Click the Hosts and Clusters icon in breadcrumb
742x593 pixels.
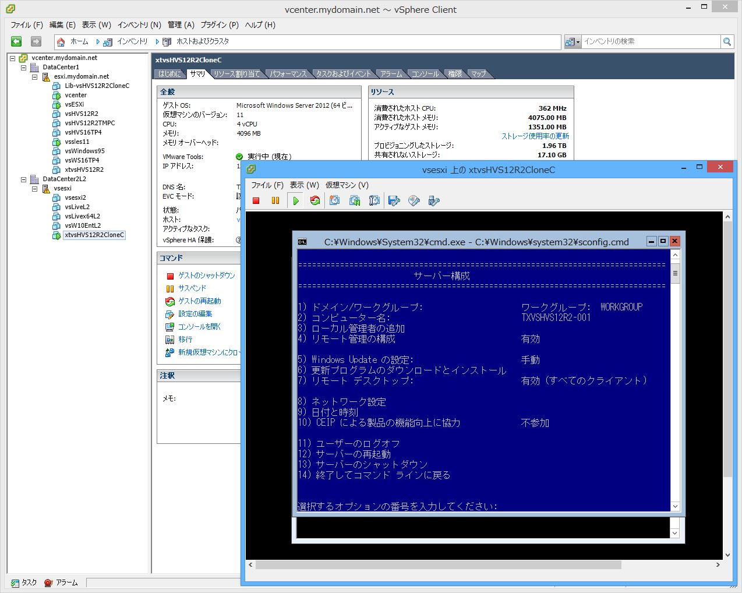pyautogui.click(x=167, y=42)
